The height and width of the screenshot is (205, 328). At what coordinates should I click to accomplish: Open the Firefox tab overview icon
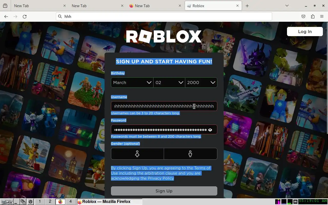5,6
